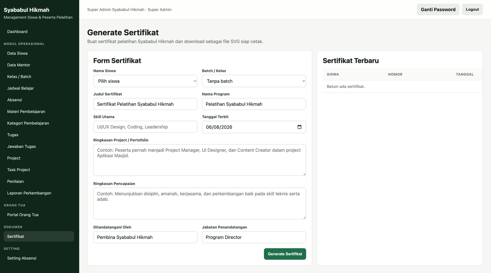Screen dimensions: 491x273
Task: Go to Absensi in the sidebar
Action: click(39, 100)
